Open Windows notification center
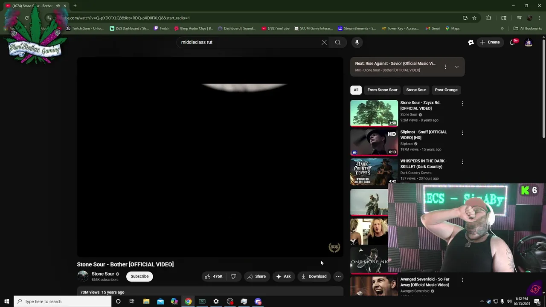 click(537, 301)
